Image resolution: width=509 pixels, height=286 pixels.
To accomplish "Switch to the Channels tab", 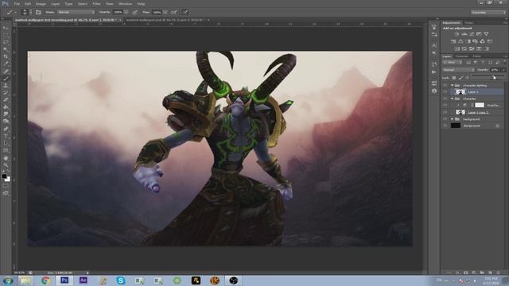I will coord(462,56).
